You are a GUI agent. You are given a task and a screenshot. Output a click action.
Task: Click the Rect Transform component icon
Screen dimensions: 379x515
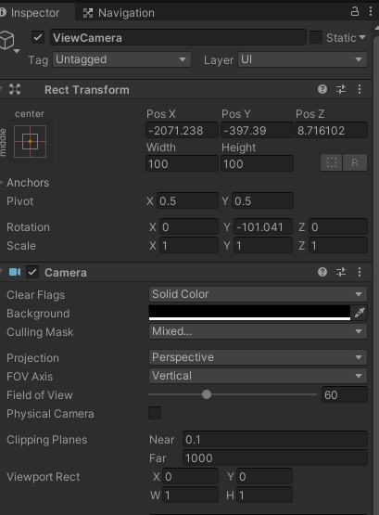pyautogui.click(x=15, y=89)
